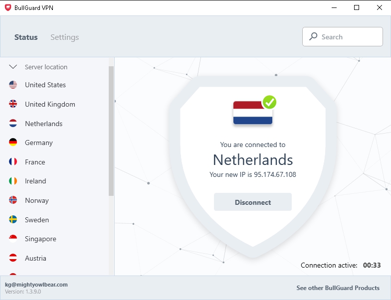391x300 pixels.
Task: Click the large Netherlands flag with checkmark
Action: point(253,112)
